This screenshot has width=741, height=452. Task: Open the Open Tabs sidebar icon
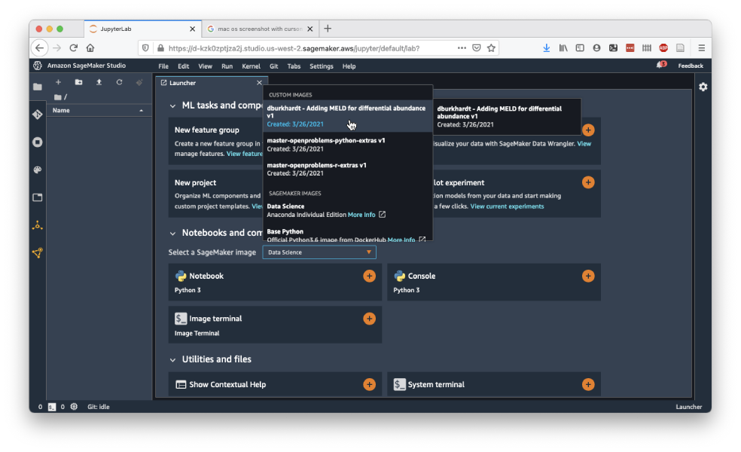tap(38, 197)
